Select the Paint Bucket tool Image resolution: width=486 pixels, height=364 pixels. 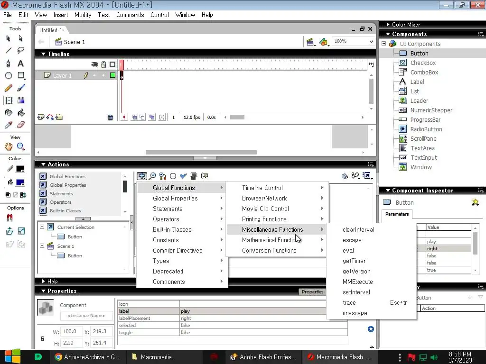click(21, 113)
